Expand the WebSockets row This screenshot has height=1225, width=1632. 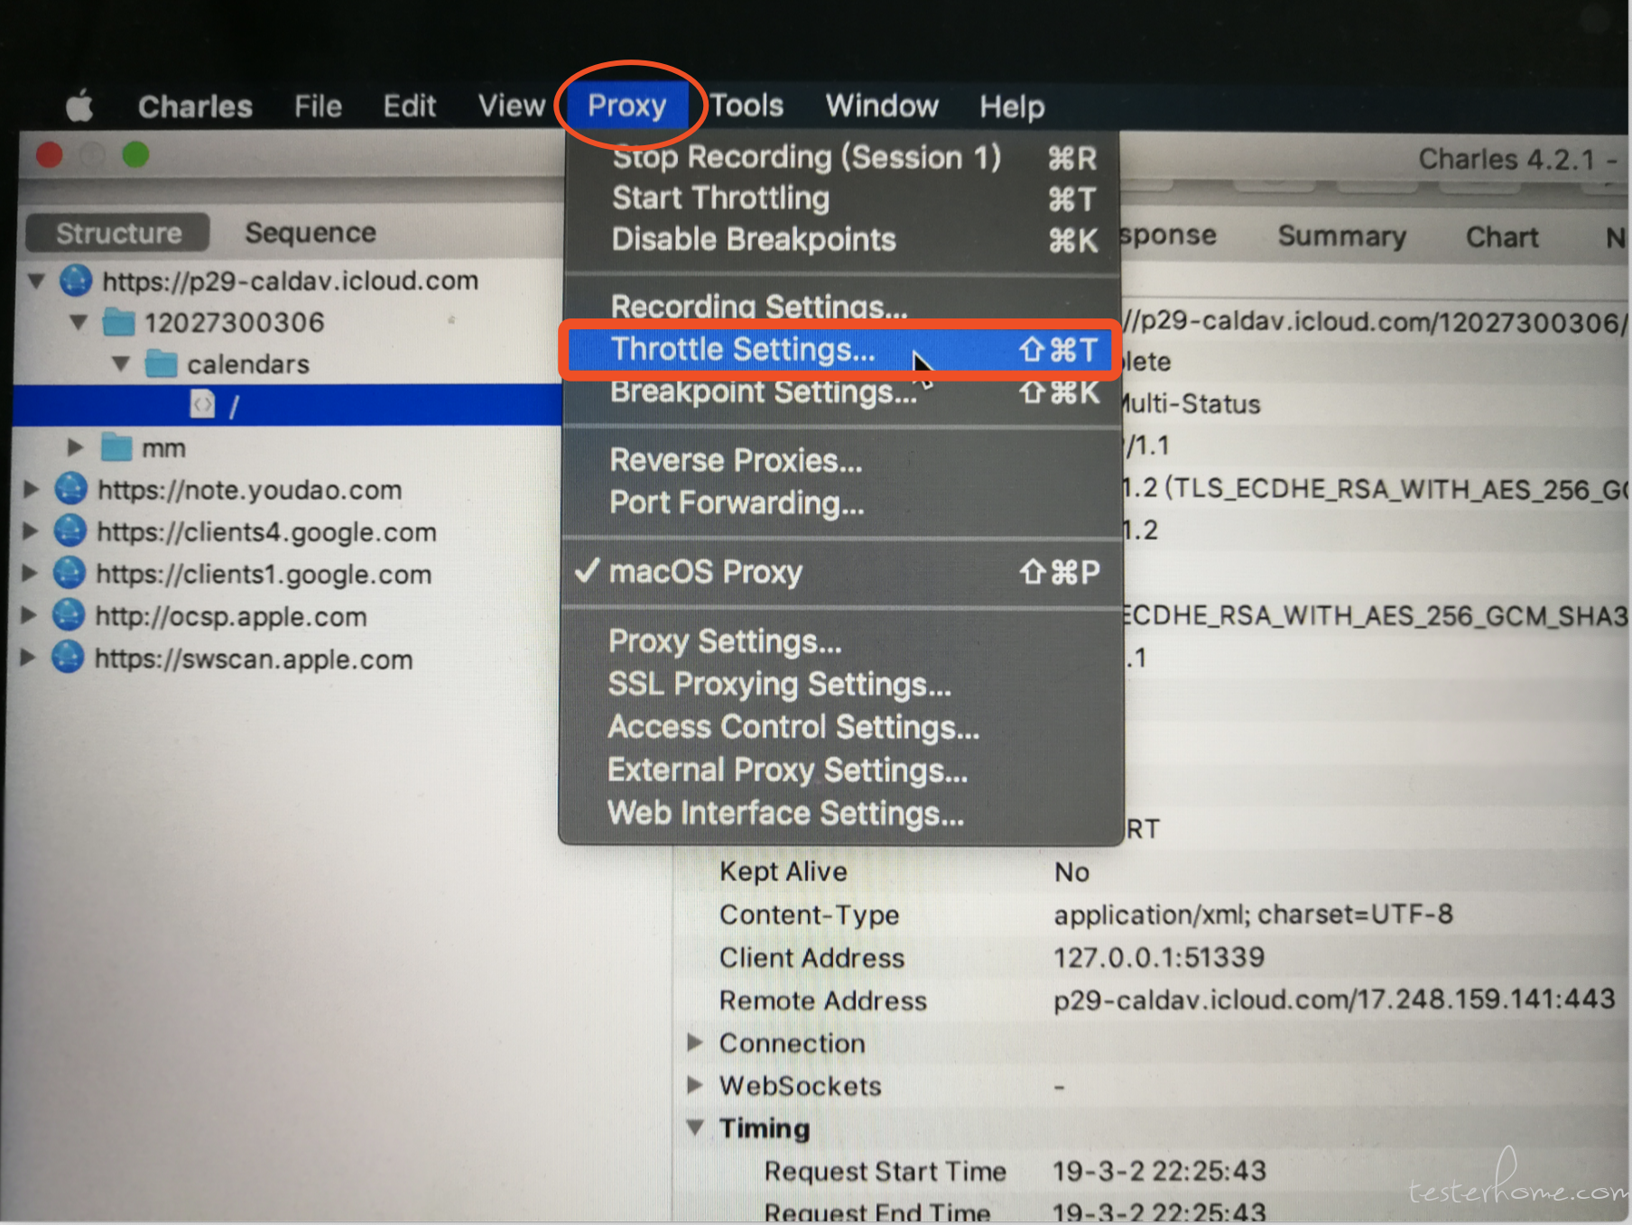[695, 1085]
